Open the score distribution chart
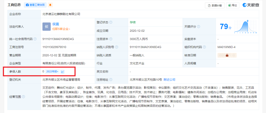The image size is (266, 113). pos(245,27)
